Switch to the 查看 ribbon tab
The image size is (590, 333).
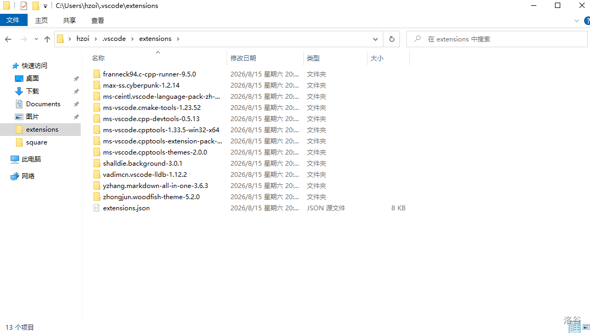98,20
